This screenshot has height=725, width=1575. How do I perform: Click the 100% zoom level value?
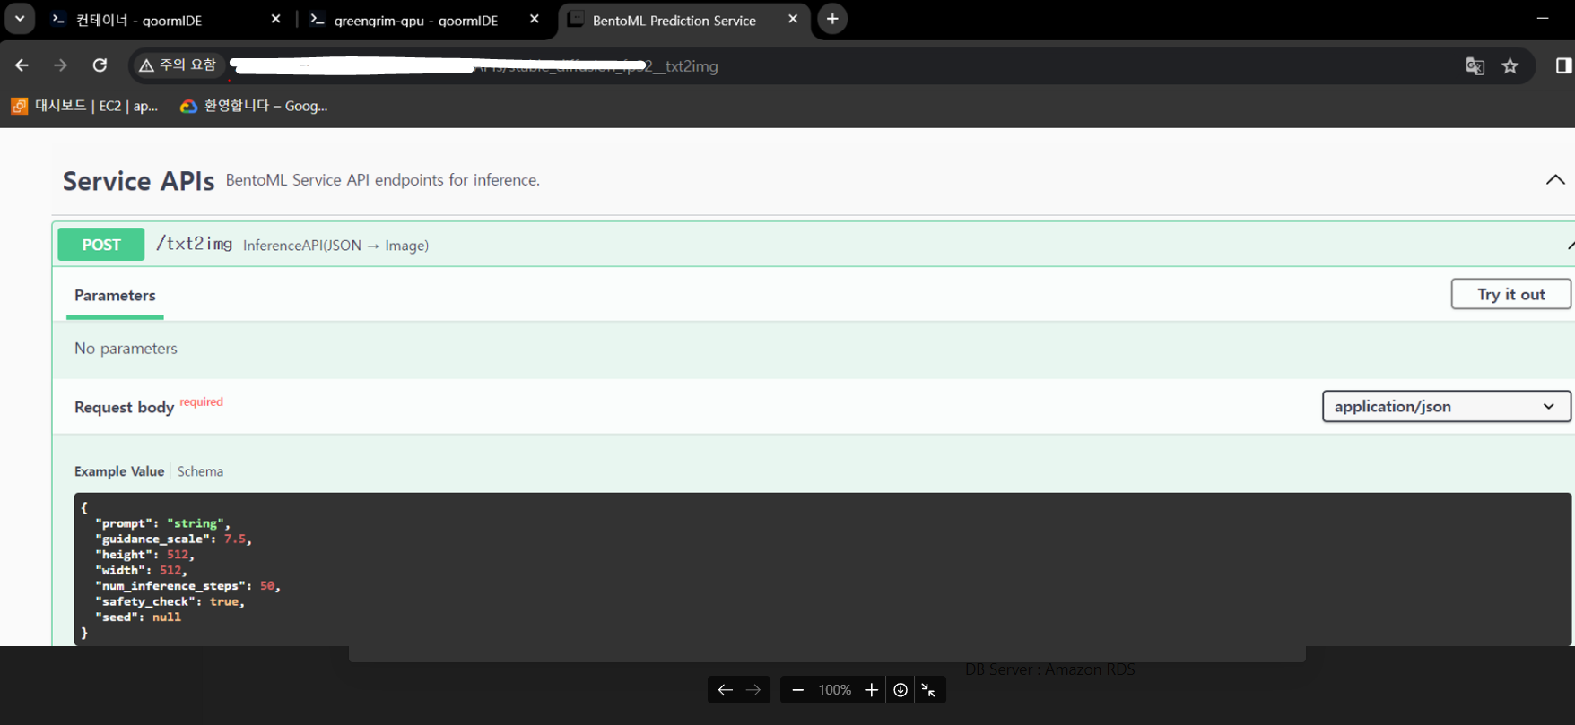(x=834, y=690)
